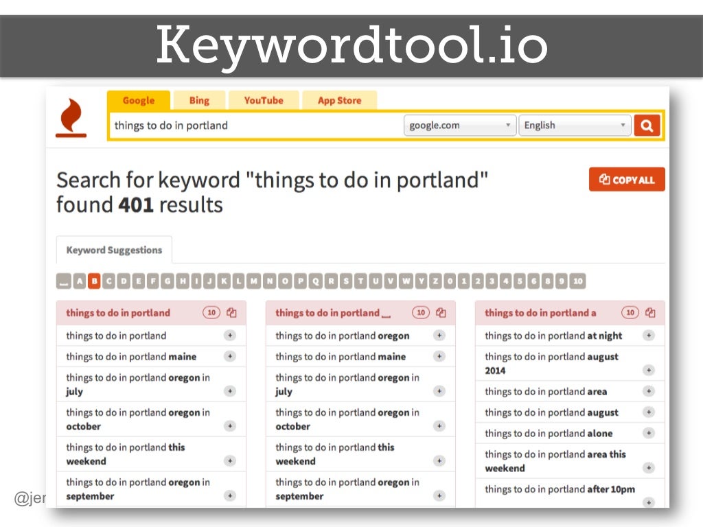The height and width of the screenshot is (527, 703).
Task: Open the English language dropdown
Action: 575,126
